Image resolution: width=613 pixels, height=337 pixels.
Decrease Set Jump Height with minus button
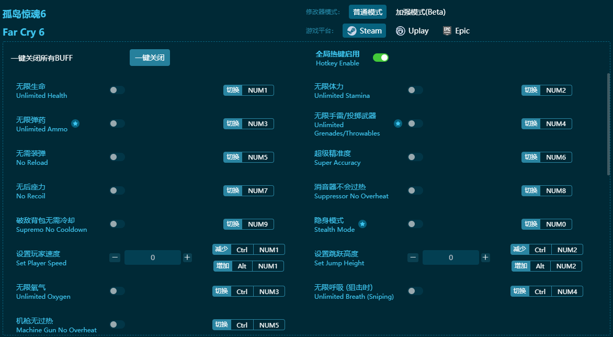(413, 257)
